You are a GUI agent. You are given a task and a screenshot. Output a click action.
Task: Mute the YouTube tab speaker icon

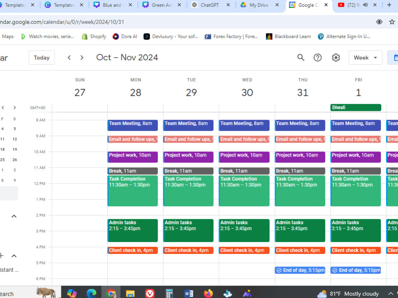(365, 5)
